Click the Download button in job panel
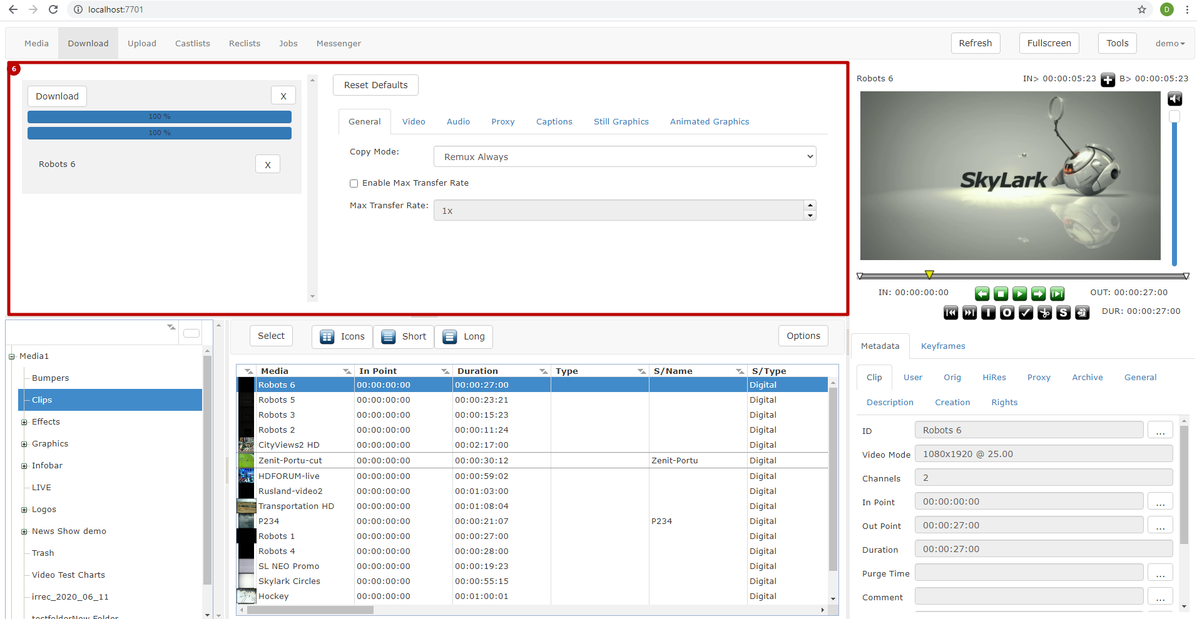Screen dimensions: 1197x619 [57, 96]
